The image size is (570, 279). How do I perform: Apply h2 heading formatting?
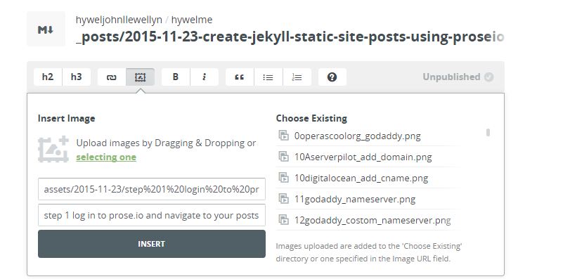click(48, 77)
